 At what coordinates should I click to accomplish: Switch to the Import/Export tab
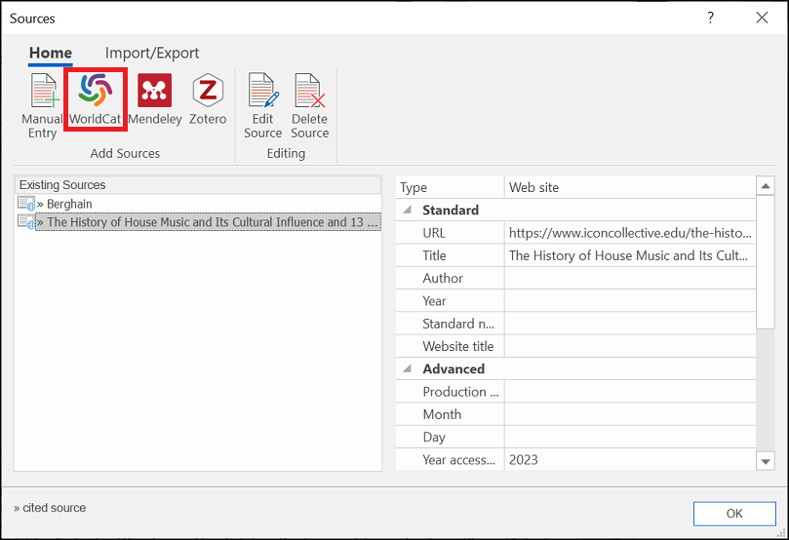tap(152, 54)
